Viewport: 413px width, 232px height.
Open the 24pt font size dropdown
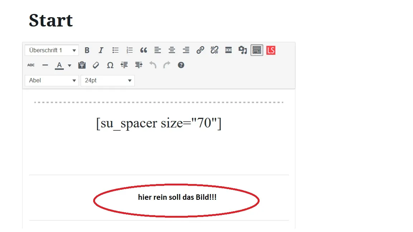108,81
